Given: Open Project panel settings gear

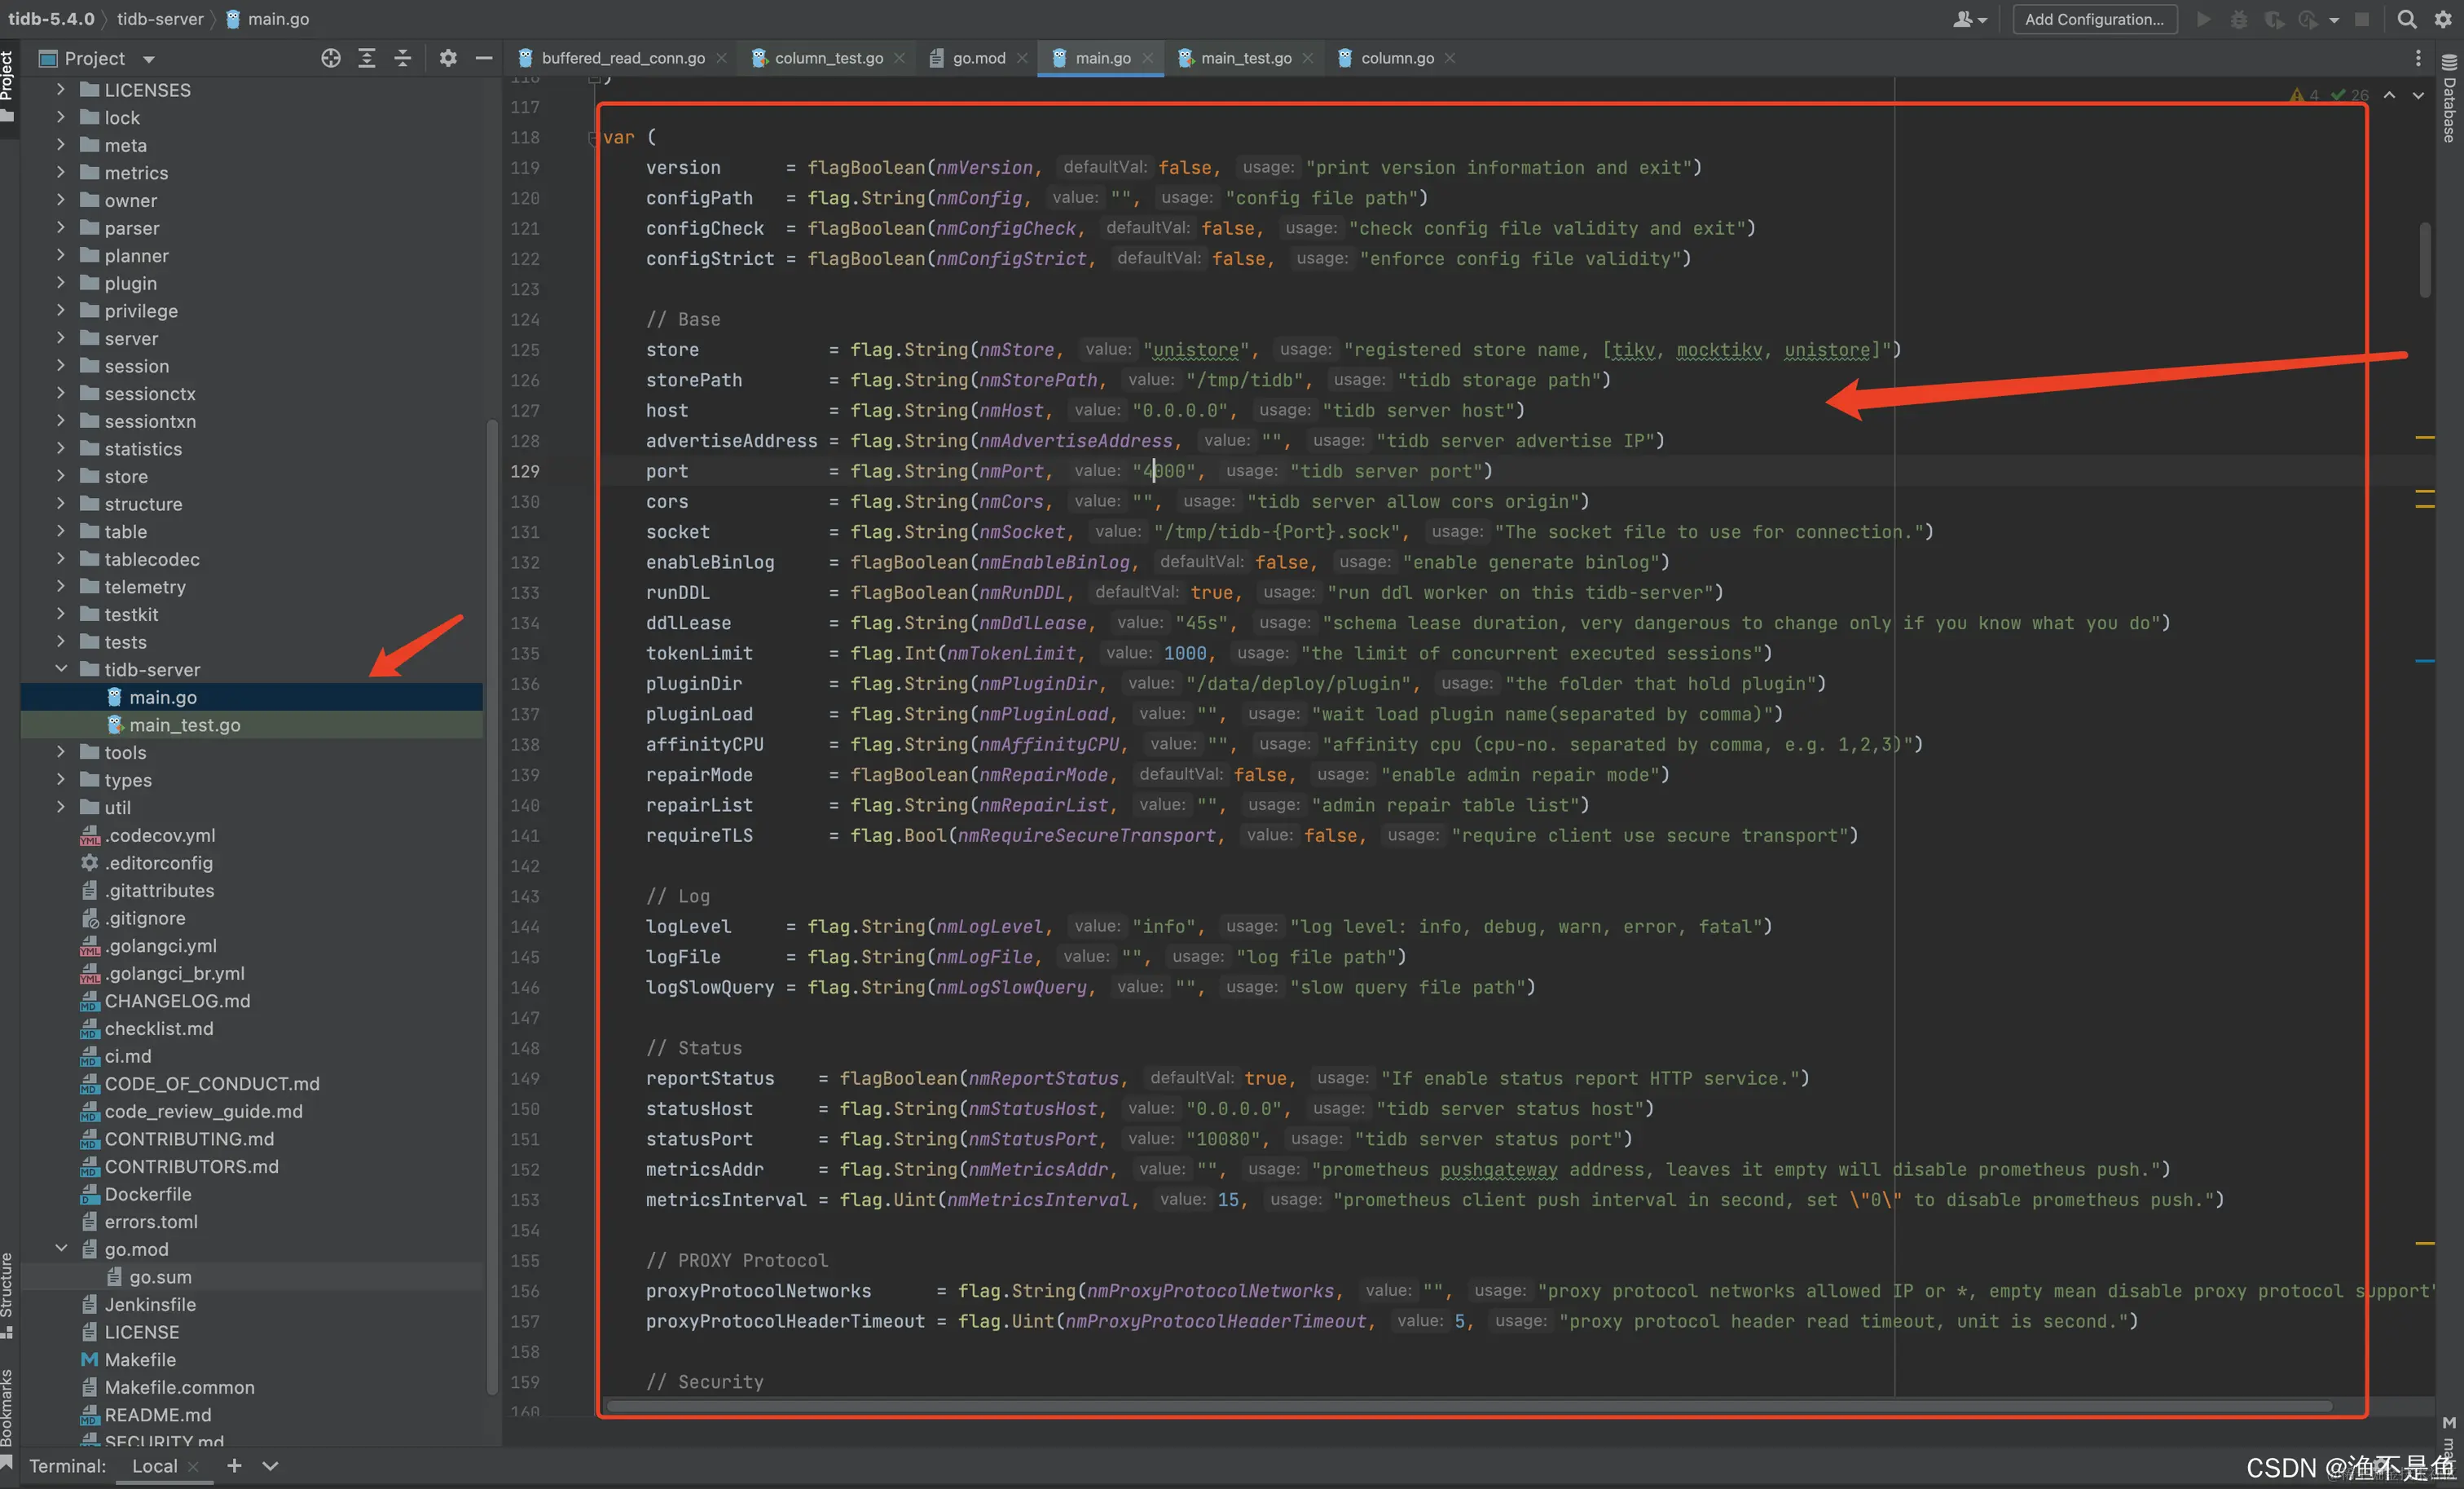Looking at the screenshot, I should [x=448, y=58].
